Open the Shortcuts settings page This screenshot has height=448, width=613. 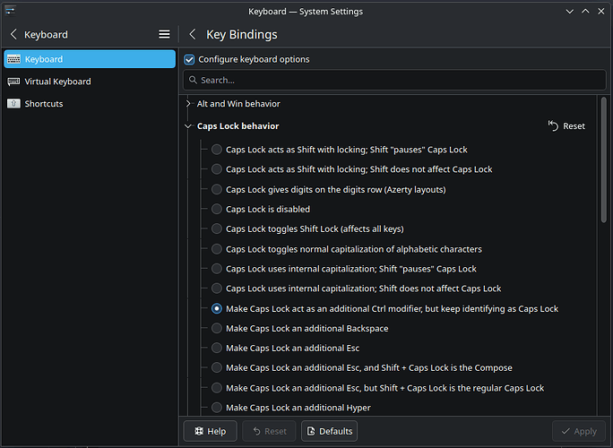click(x=44, y=104)
